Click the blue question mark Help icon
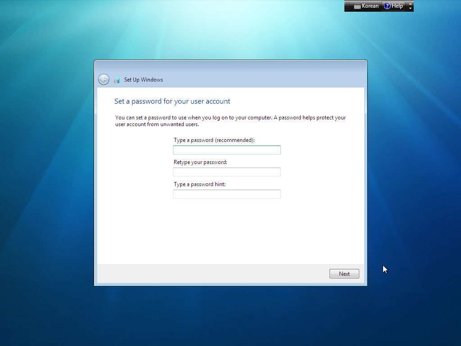This screenshot has width=461, height=346. coord(387,6)
